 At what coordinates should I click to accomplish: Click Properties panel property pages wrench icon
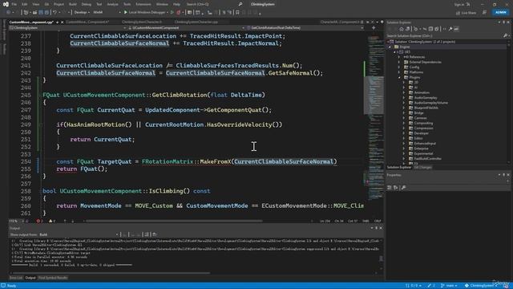click(403, 187)
